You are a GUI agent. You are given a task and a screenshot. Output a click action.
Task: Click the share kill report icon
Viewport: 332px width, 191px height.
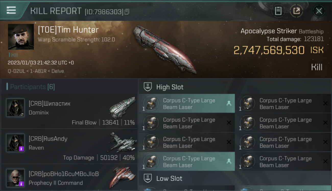[297, 11]
